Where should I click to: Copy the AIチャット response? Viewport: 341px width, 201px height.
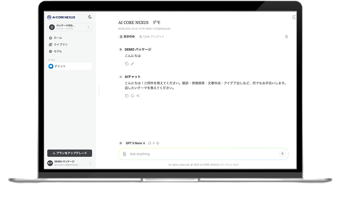click(x=127, y=96)
